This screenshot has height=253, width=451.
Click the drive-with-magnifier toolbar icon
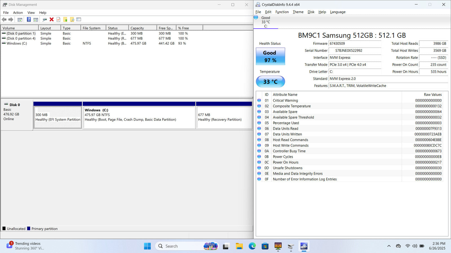45,20
